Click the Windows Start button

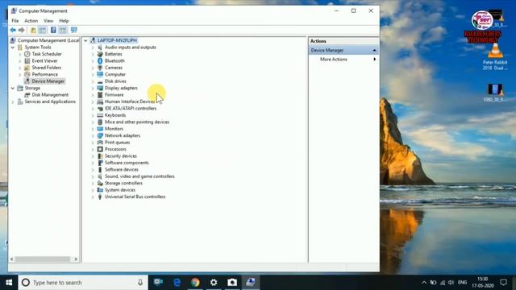tap(9, 283)
